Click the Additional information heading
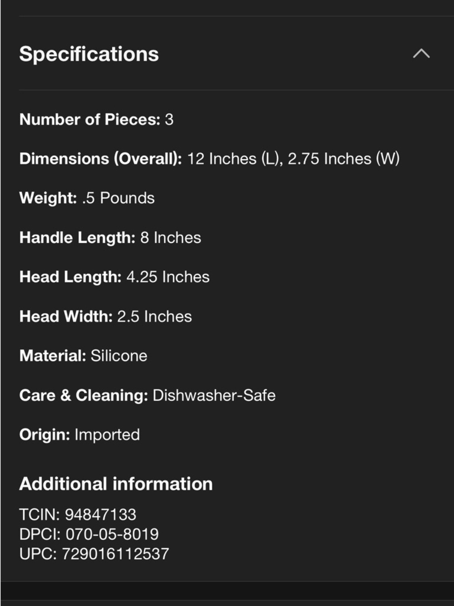Viewport: 454px width, 606px height. click(116, 484)
